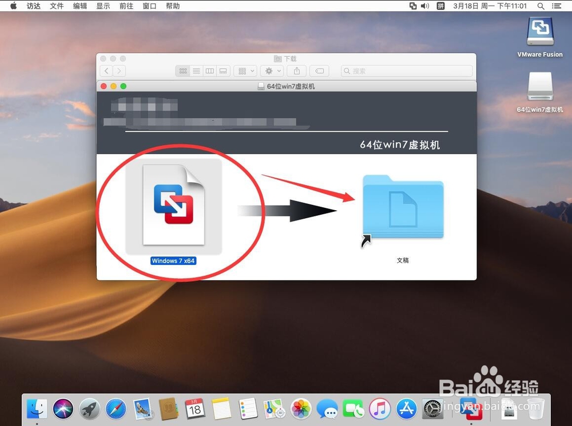Screen dimensions: 572x426
Task: Open the 帮助 menu in the menu bar
Action: 173,6
